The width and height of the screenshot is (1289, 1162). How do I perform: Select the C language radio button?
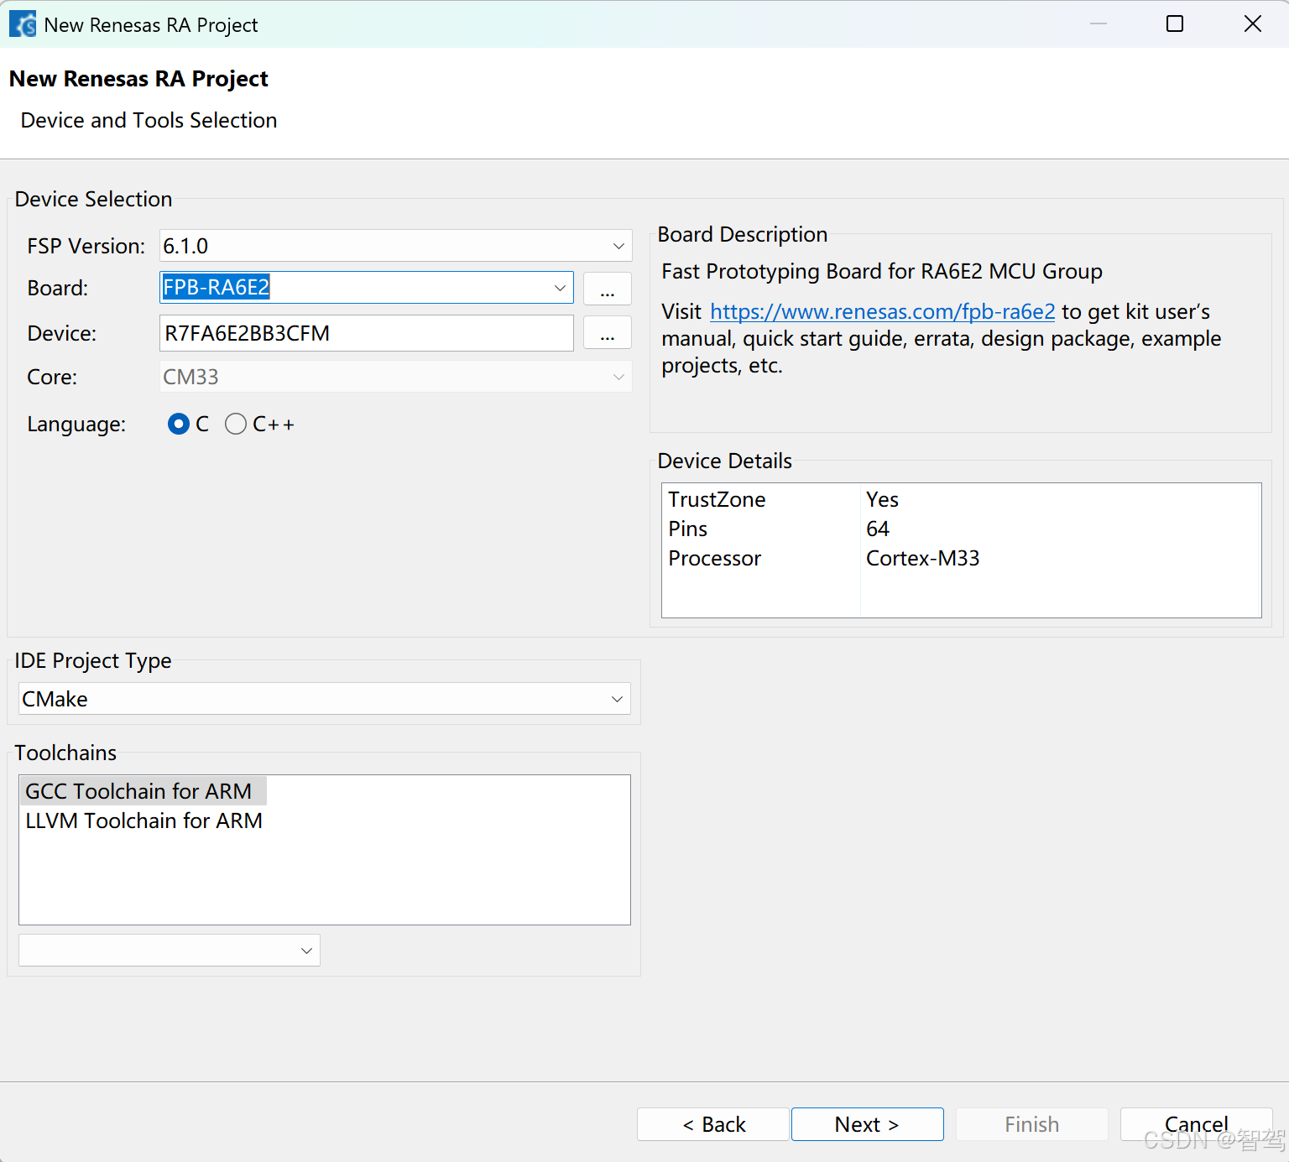point(178,424)
